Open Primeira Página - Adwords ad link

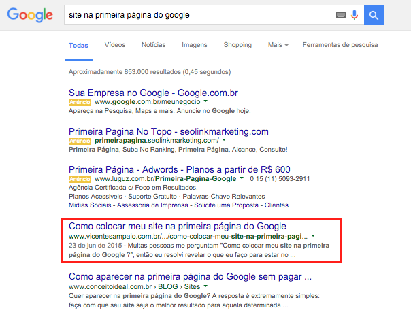180,169
